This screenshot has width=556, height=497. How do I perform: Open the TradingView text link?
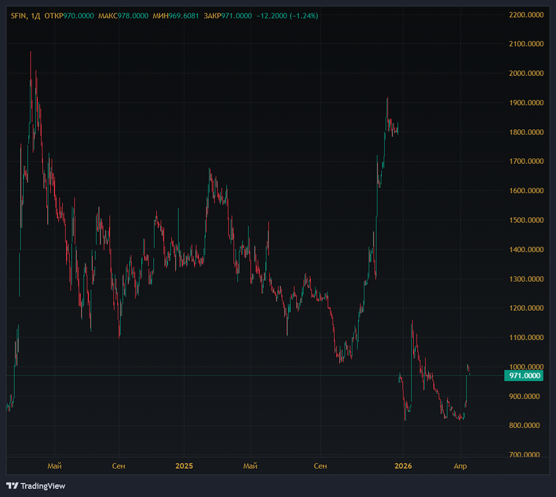pos(43,486)
